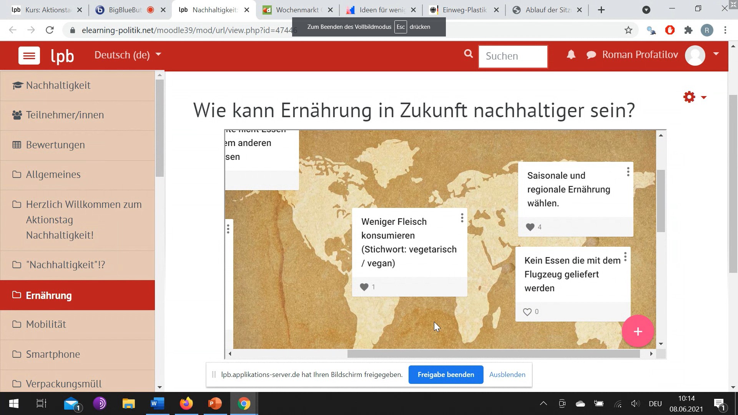This screenshot has width=738, height=415.
Task: Toggle like on Weniger Fleisch konsumieren post
Action: (364, 287)
